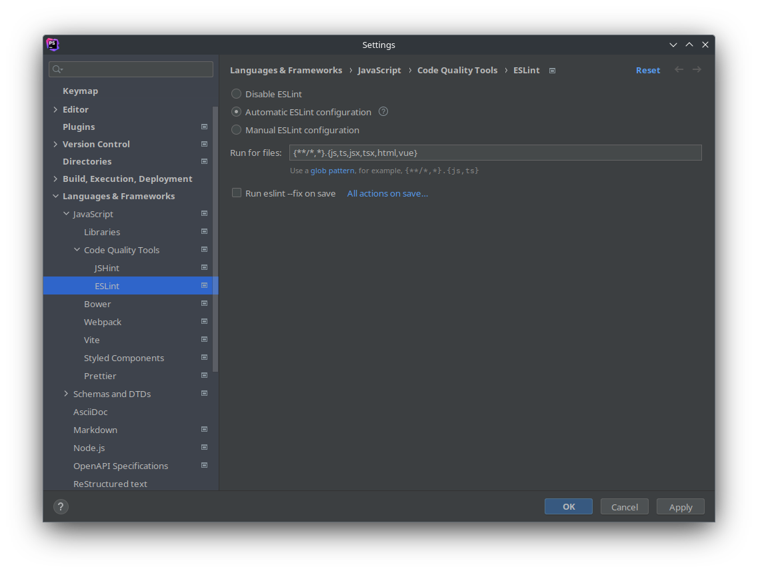Click the project settings icon on Plugins row
The image size is (758, 573).
point(204,127)
